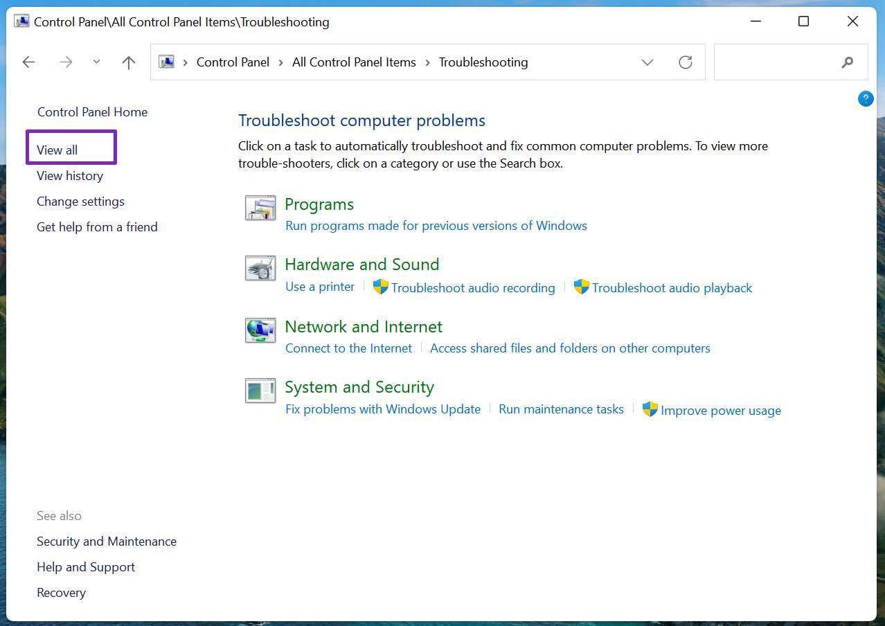Expand the chevron after Control Panel breadcrumb
885x626 pixels.
(280, 62)
